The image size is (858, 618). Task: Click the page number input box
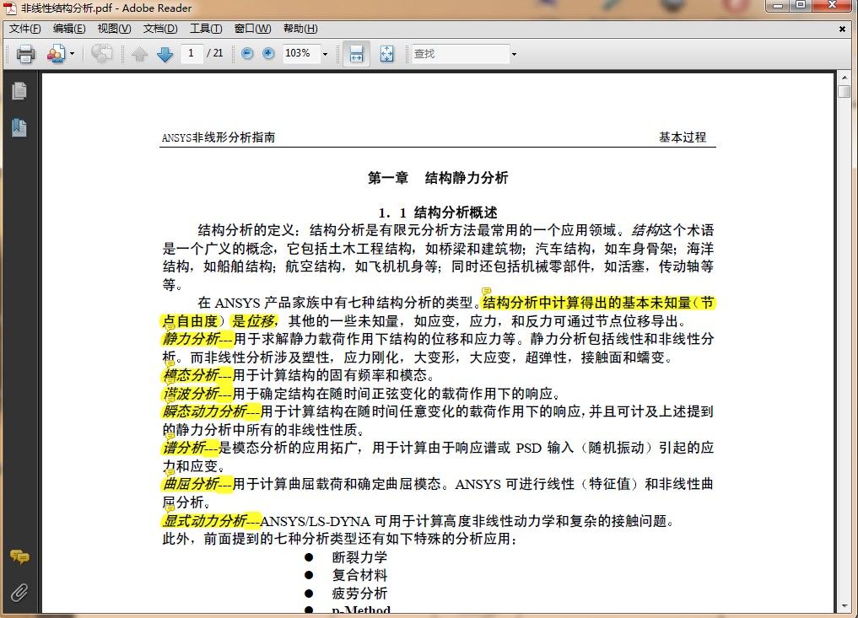(x=192, y=54)
